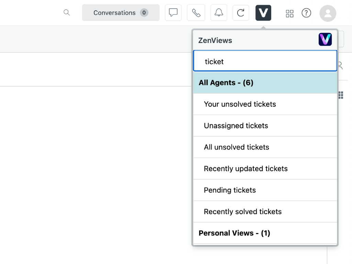Open Unassigned tickets view

pyautogui.click(x=265, y=126)
